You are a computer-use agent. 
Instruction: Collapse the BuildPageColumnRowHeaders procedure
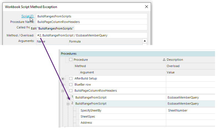pos(63,91)
